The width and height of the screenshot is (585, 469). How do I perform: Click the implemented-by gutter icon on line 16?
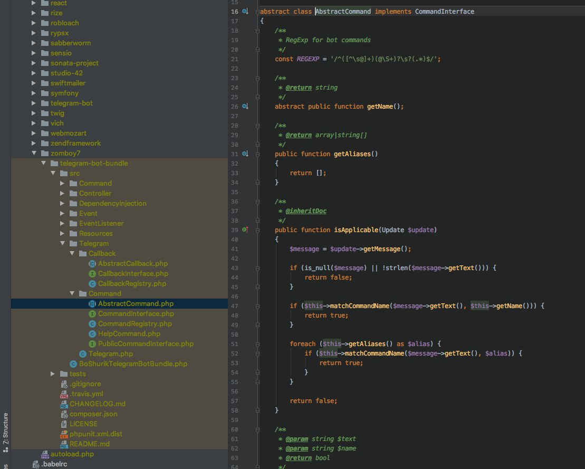[x=245, y=11]
